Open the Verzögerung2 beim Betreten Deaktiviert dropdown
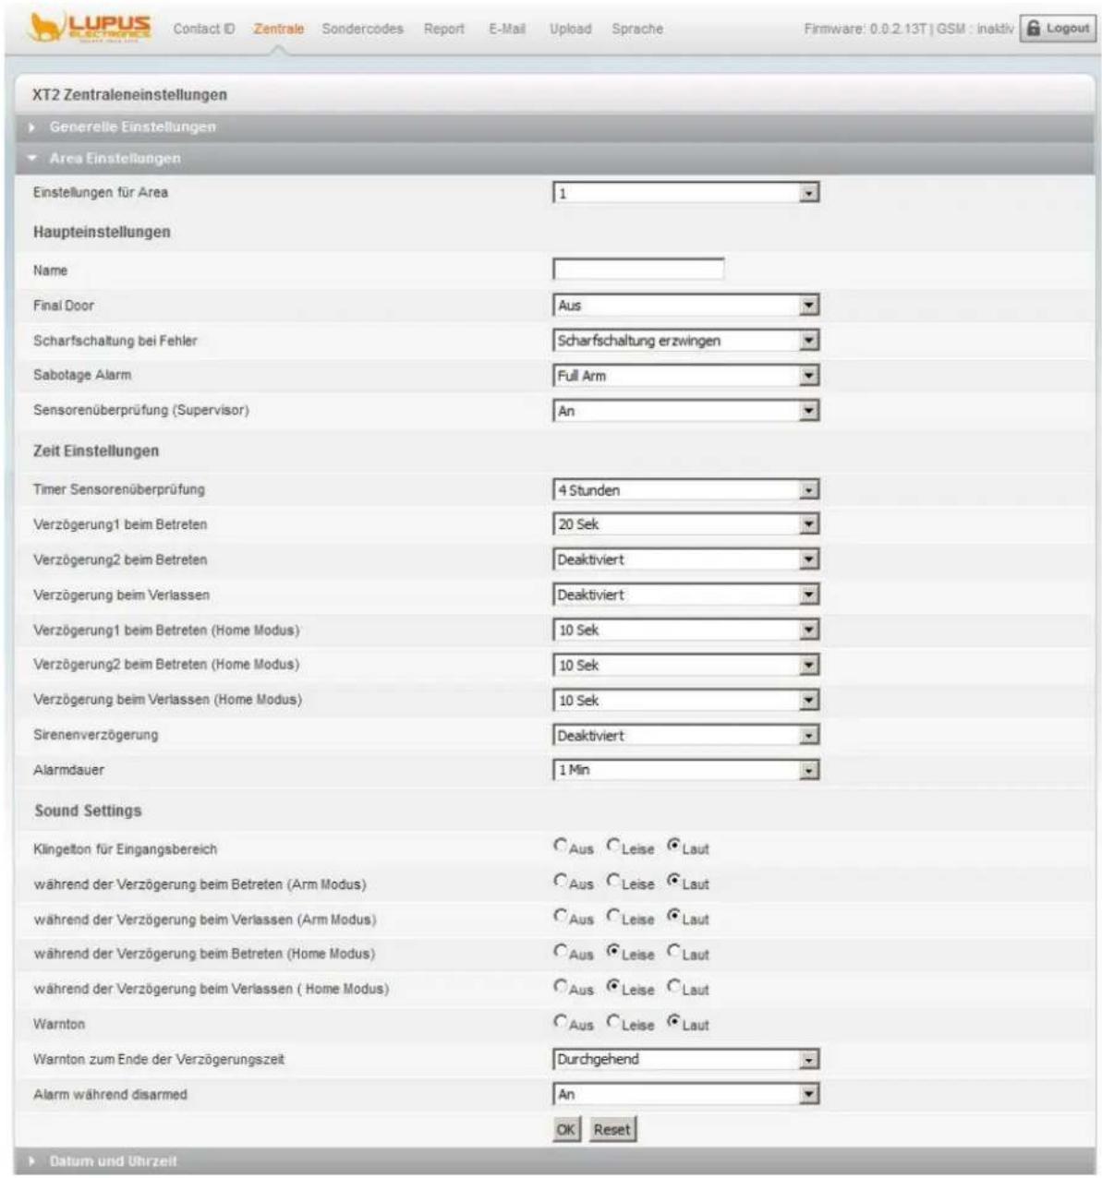The image size is (1102, 1178). click(x=686, y=559)
